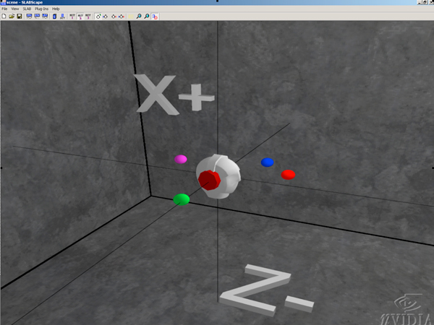The width and height of the screenshot is (434, 325).
Task: Click the hotkey 3 toolbar icon
Action: (88, 17)
